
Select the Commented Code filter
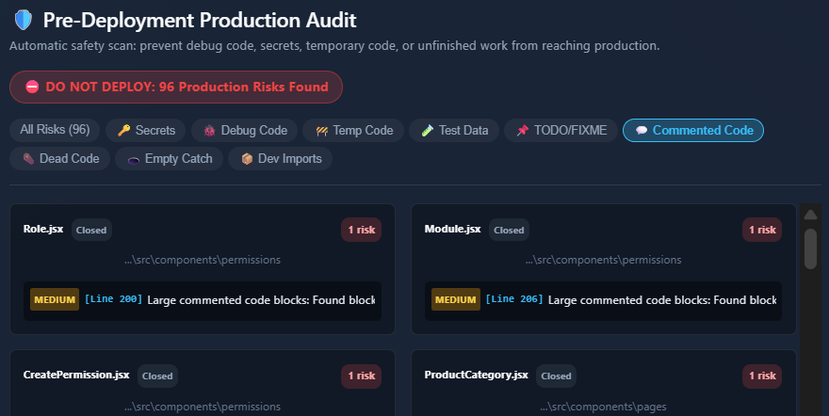[x=693, y=131]
